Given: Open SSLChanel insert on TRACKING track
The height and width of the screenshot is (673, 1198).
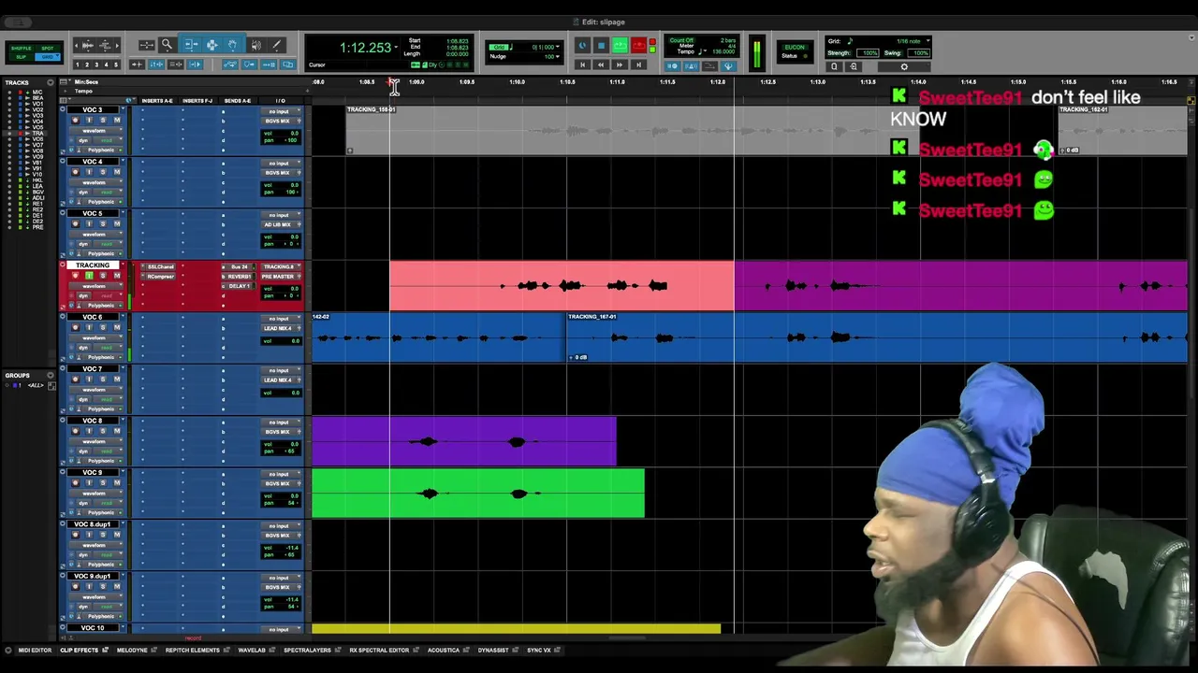Looking at the screenshot, I should click(x=160, y=267).
